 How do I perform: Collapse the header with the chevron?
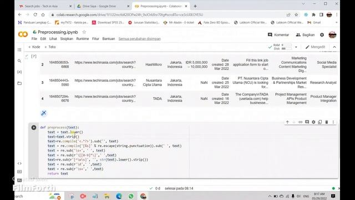tap(334, 47)
